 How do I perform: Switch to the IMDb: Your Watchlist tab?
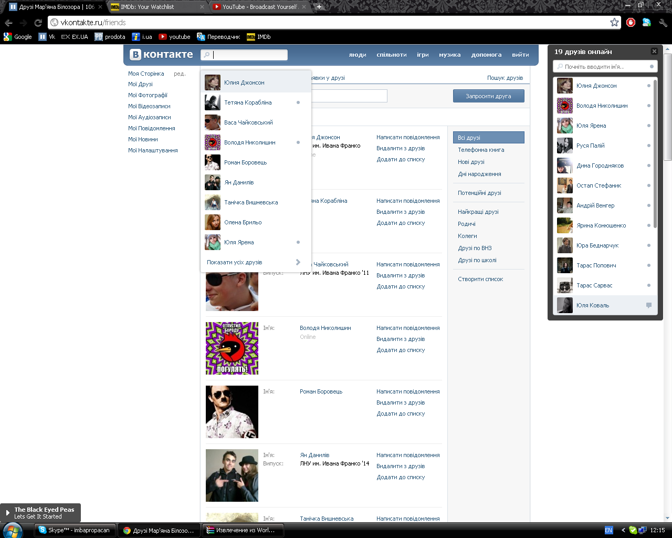[157, 7]
